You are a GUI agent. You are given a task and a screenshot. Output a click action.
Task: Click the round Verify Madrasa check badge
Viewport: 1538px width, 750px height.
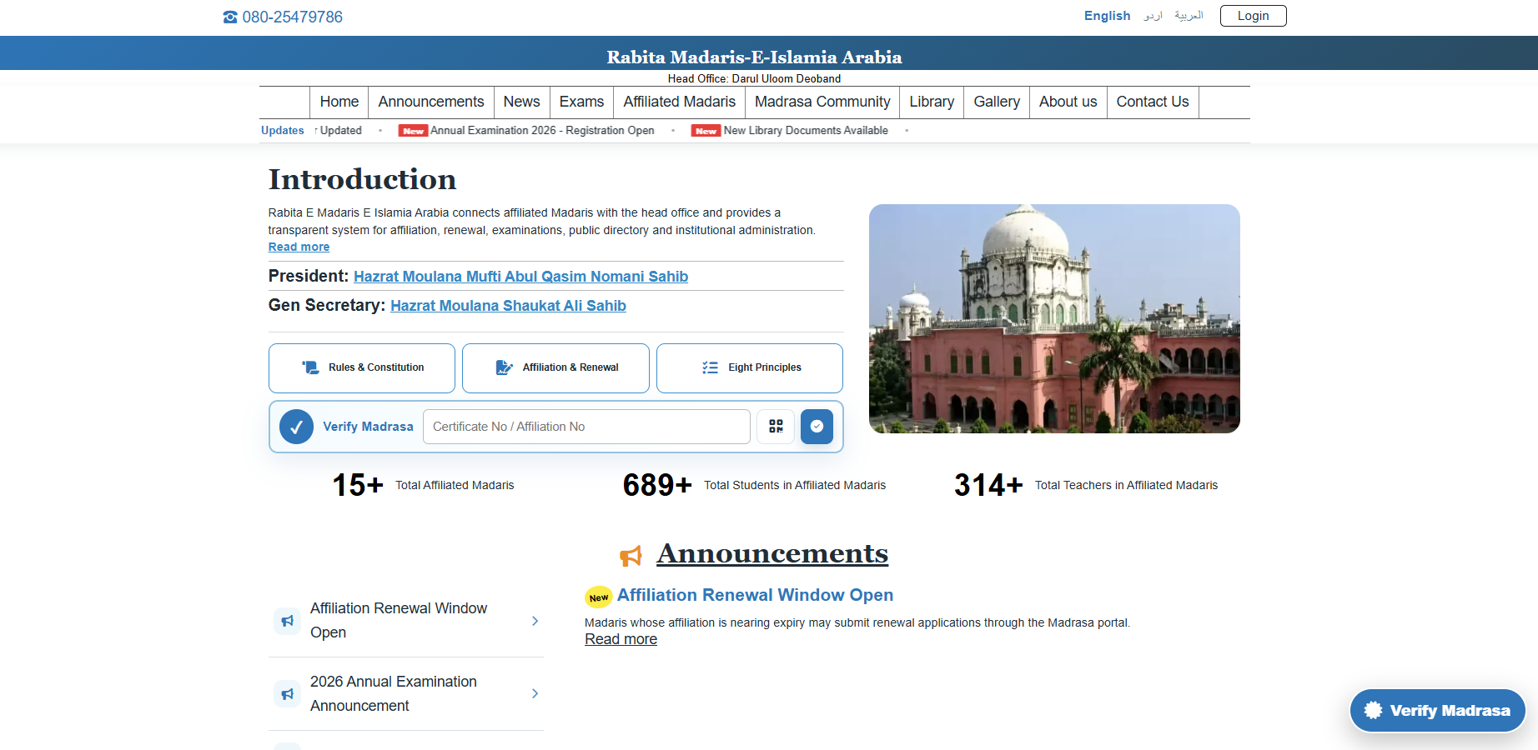pos(296,427)
